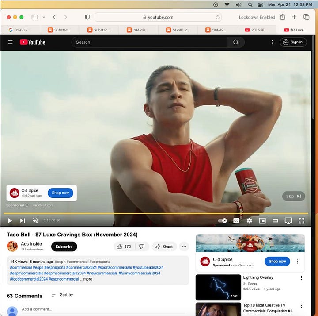Switch to the 2025 Bi... YouTube tab

click(257, 30)
